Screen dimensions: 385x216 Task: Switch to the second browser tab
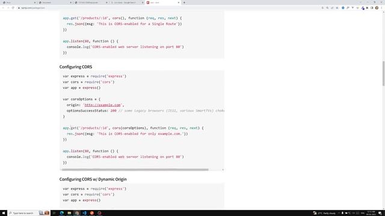(55, 2)
